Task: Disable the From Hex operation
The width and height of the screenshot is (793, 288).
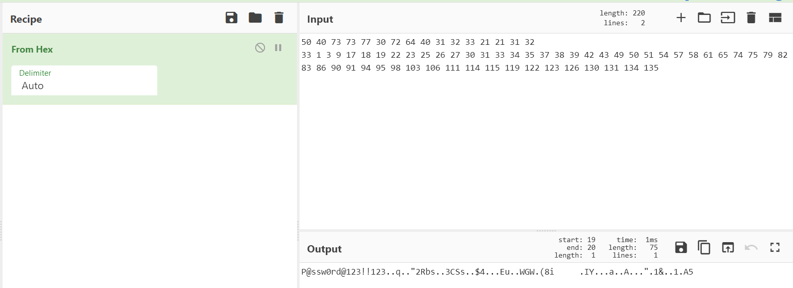Action: click(260, 48)
